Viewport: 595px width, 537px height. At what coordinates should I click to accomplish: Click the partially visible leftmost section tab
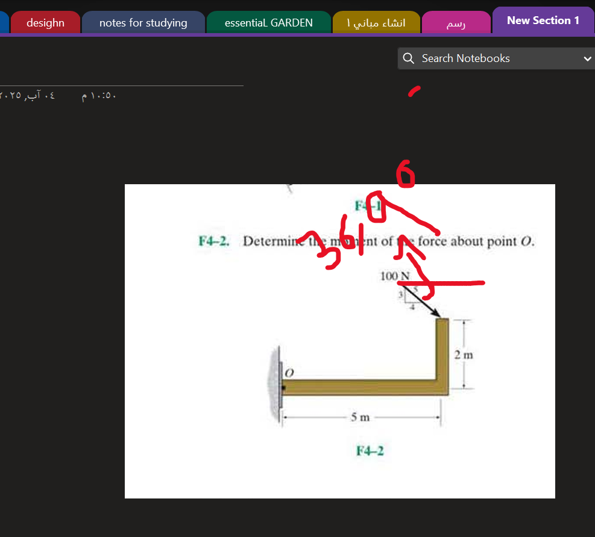[x=2, y=22]
